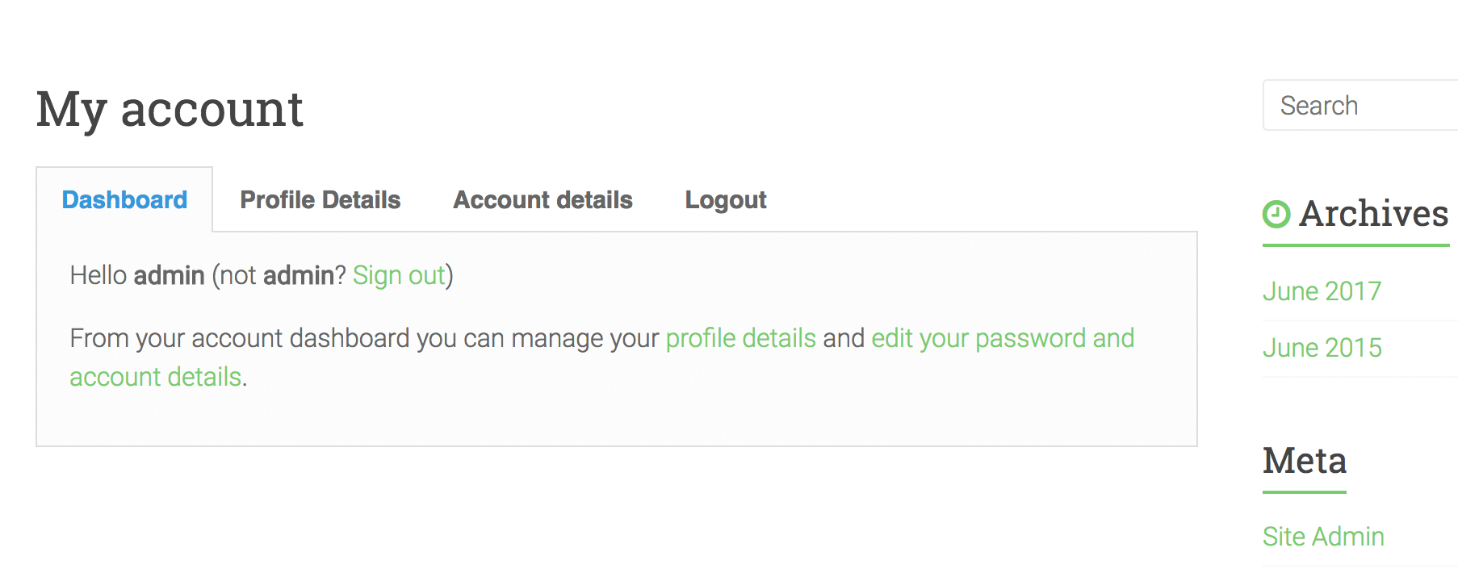1458x573 pixels.
Task: Click the Archives widget heading
Action: pyautogui.click(x=1373, y=214)
